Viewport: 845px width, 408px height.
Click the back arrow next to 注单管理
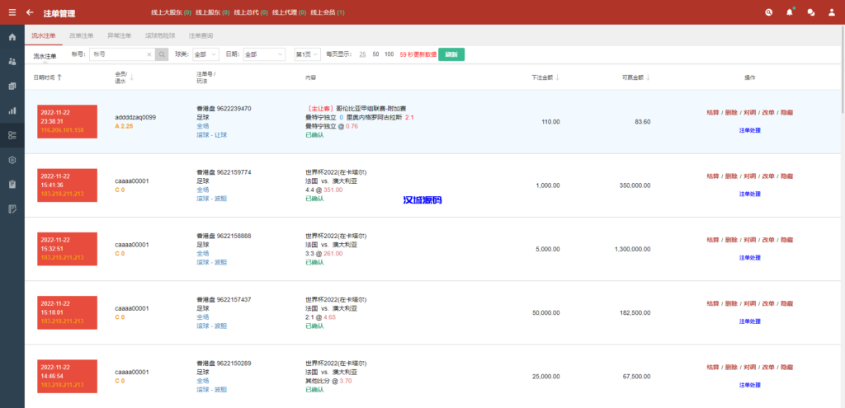click(x=31, y=12)
